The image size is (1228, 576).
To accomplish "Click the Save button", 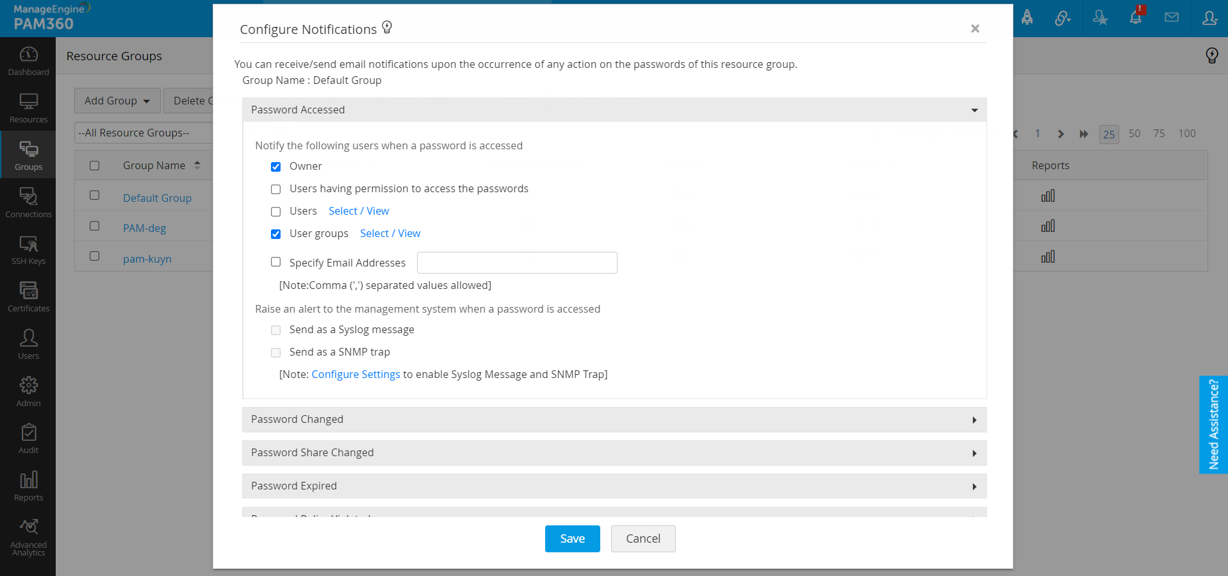I will [572, 539].
